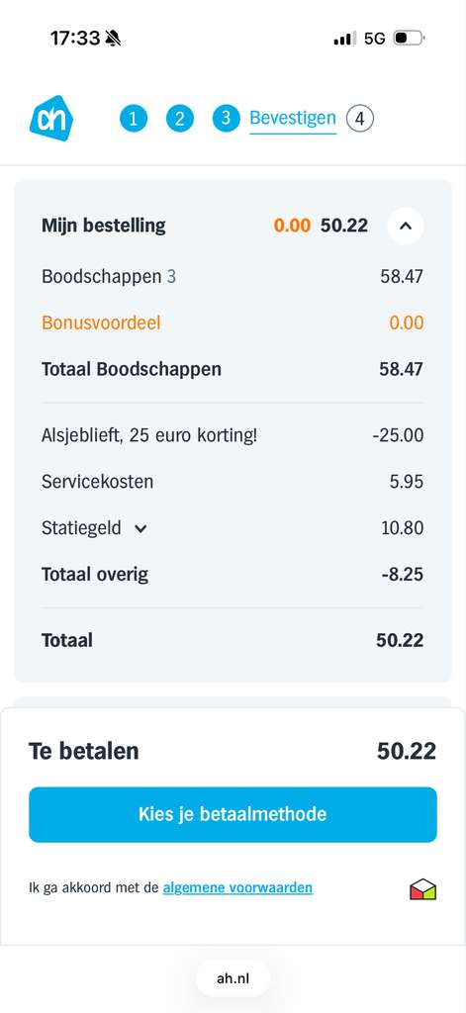Go to checkout step 1
Image resolution: width=466 pixels, height=1013 pixels.
[x=134, y=119]
